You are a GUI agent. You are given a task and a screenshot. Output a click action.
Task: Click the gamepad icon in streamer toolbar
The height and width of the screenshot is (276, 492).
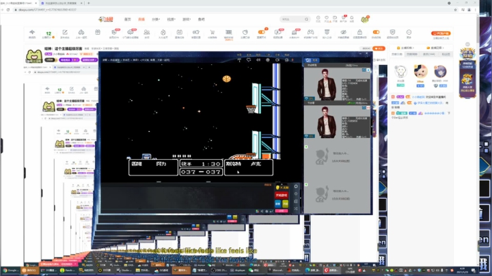coord(310,32)
